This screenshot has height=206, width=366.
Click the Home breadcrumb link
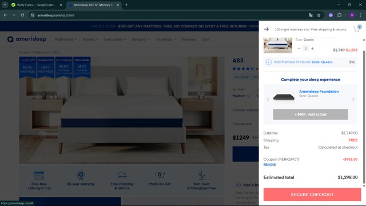24,52
